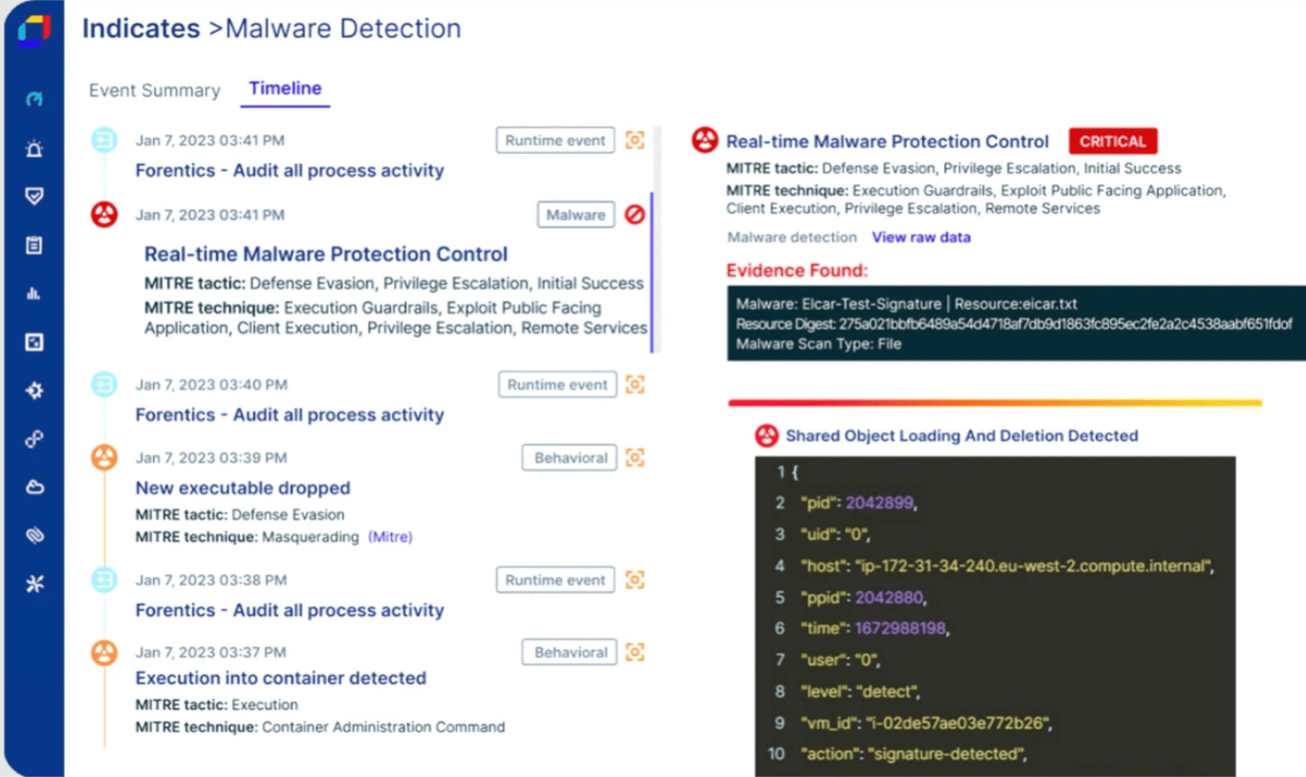The width and height of the screenshot is (1306, 777).
Task: Select the Timeline tab
Action: click(x=285, y=89)
